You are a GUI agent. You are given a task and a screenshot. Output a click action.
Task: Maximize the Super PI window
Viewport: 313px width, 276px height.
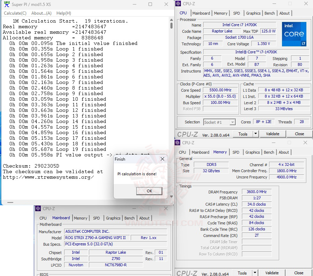[x=150, y=4]
